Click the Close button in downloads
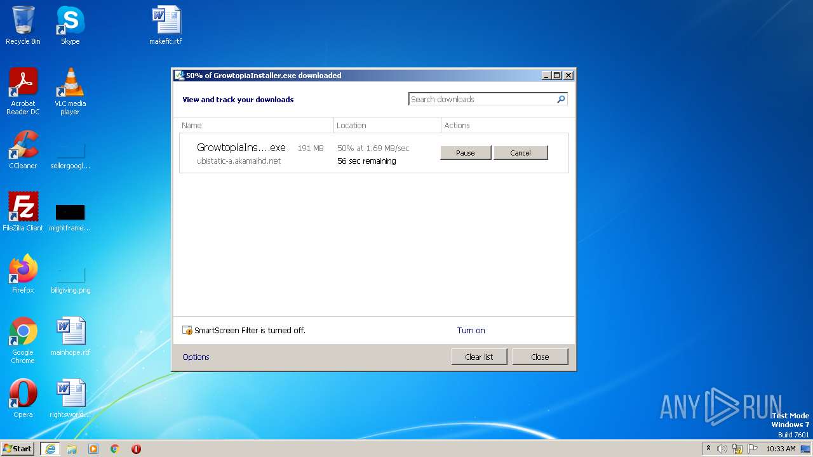Screen dimensions: 813x457 click(540, 357)
